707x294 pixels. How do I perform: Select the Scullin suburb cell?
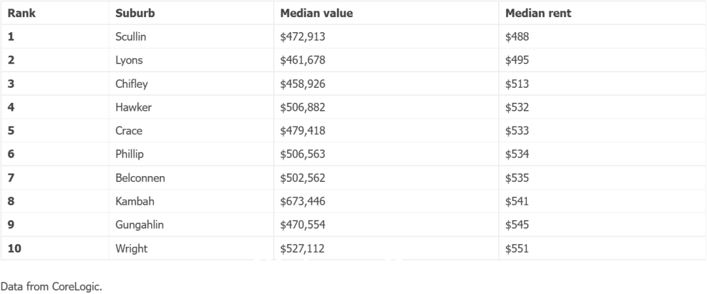click(x=191, y=37)
